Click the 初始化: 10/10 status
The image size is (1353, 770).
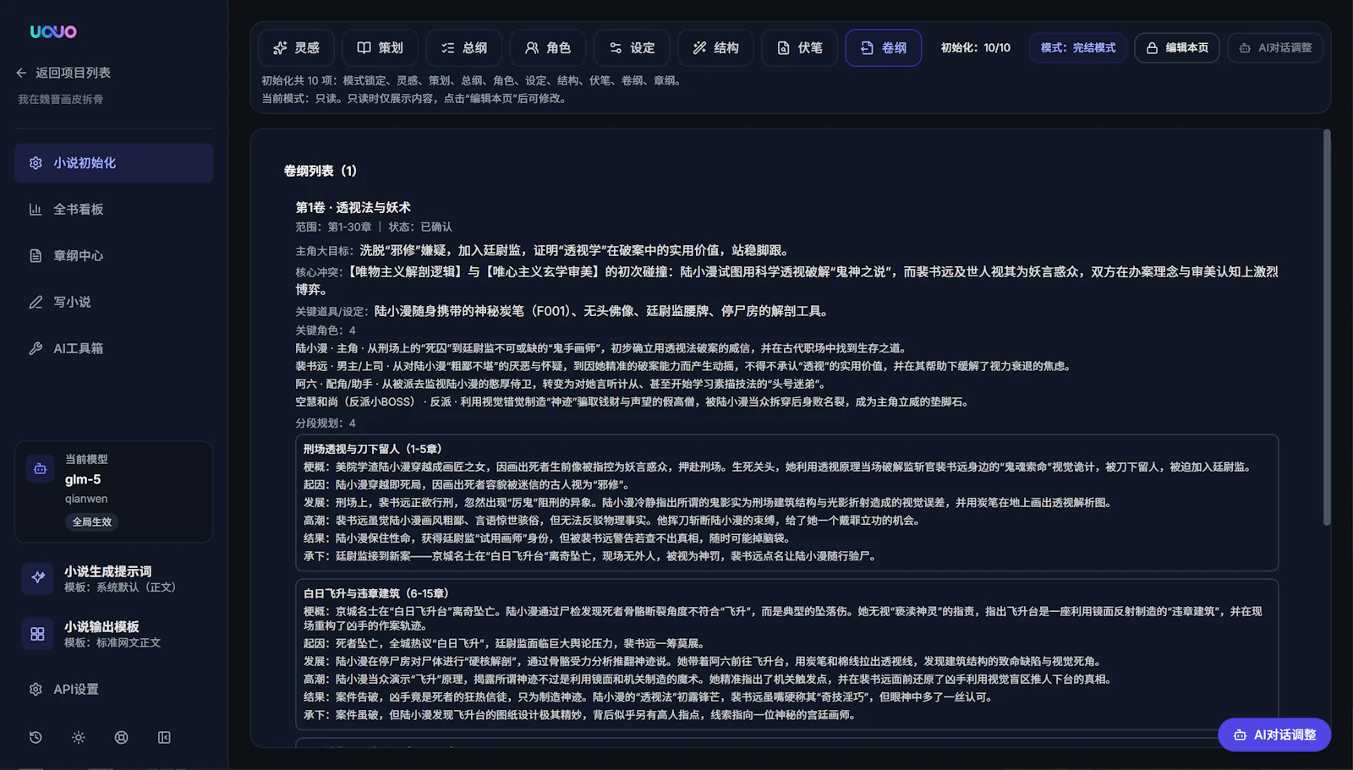975,48
